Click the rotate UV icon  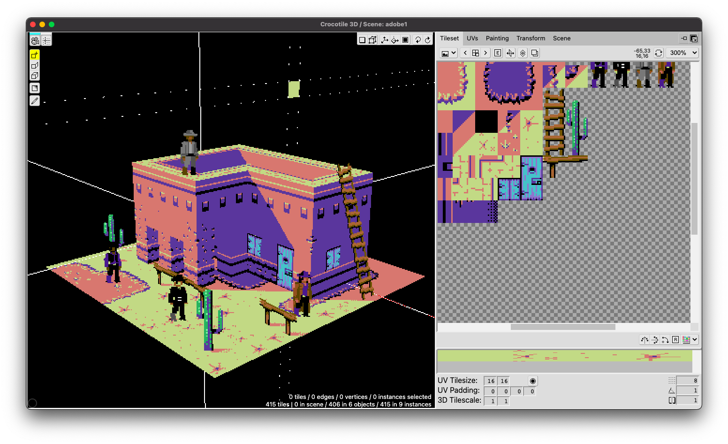point(665,340)
